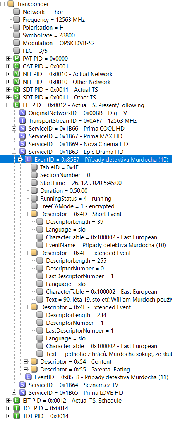Click the N icon beside OriginalNetworkID

tap(22, 113)
